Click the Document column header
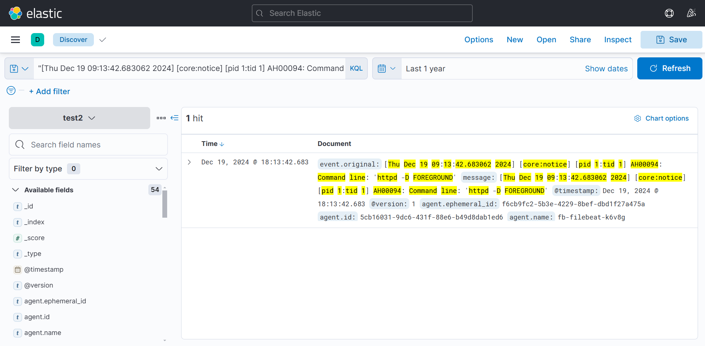Screen dimensions: 705x346 point(334,144)
